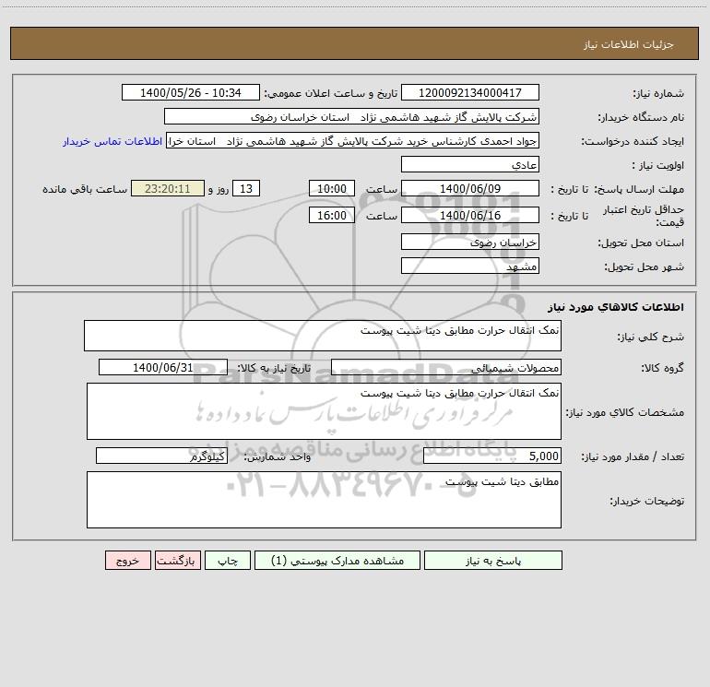
Task: Click the label 'شماره نیاز:'
Action: (x=658, y=93)
